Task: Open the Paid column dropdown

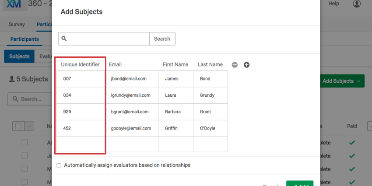Action: tap(369, 126)
